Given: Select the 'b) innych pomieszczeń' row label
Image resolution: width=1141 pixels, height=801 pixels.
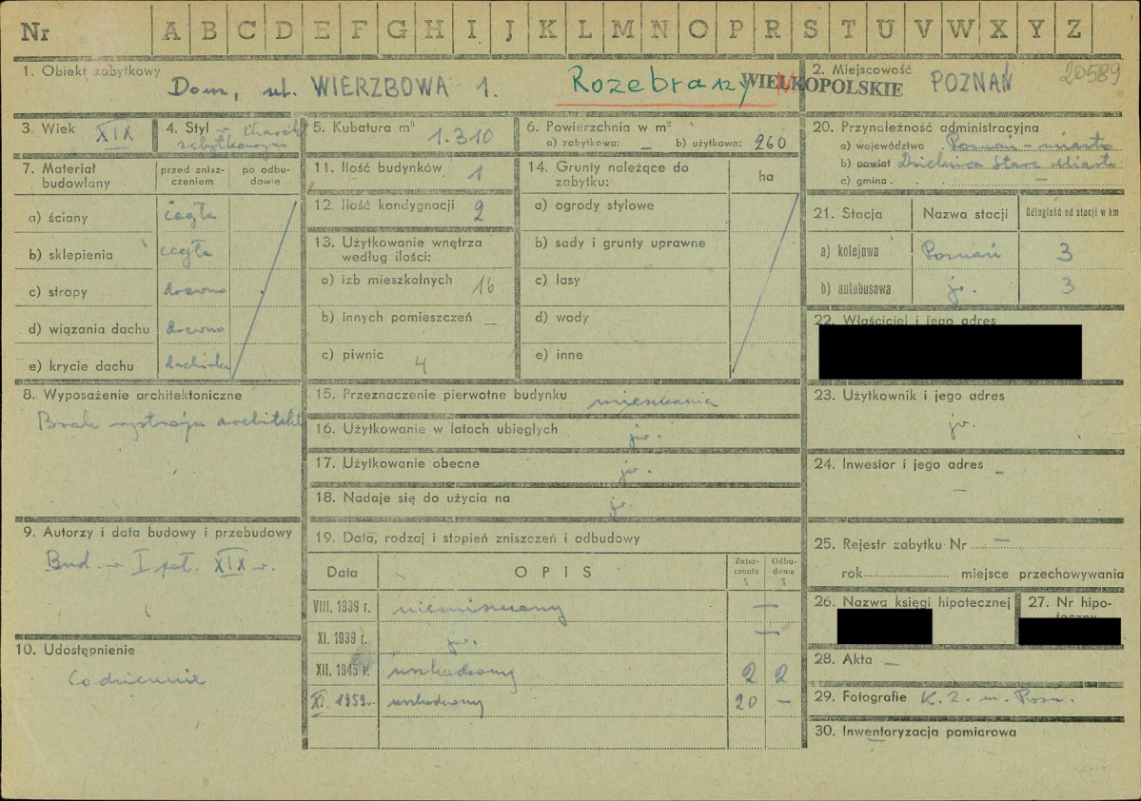Looking at the screenshot, I should pyautogui.click(x=397, y=317).
